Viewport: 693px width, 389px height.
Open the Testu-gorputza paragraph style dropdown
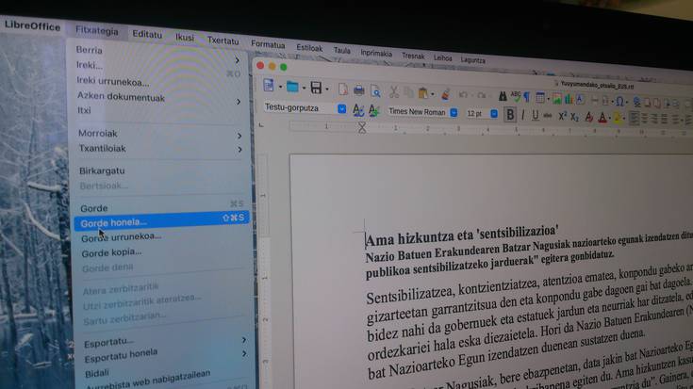[341, 108]
